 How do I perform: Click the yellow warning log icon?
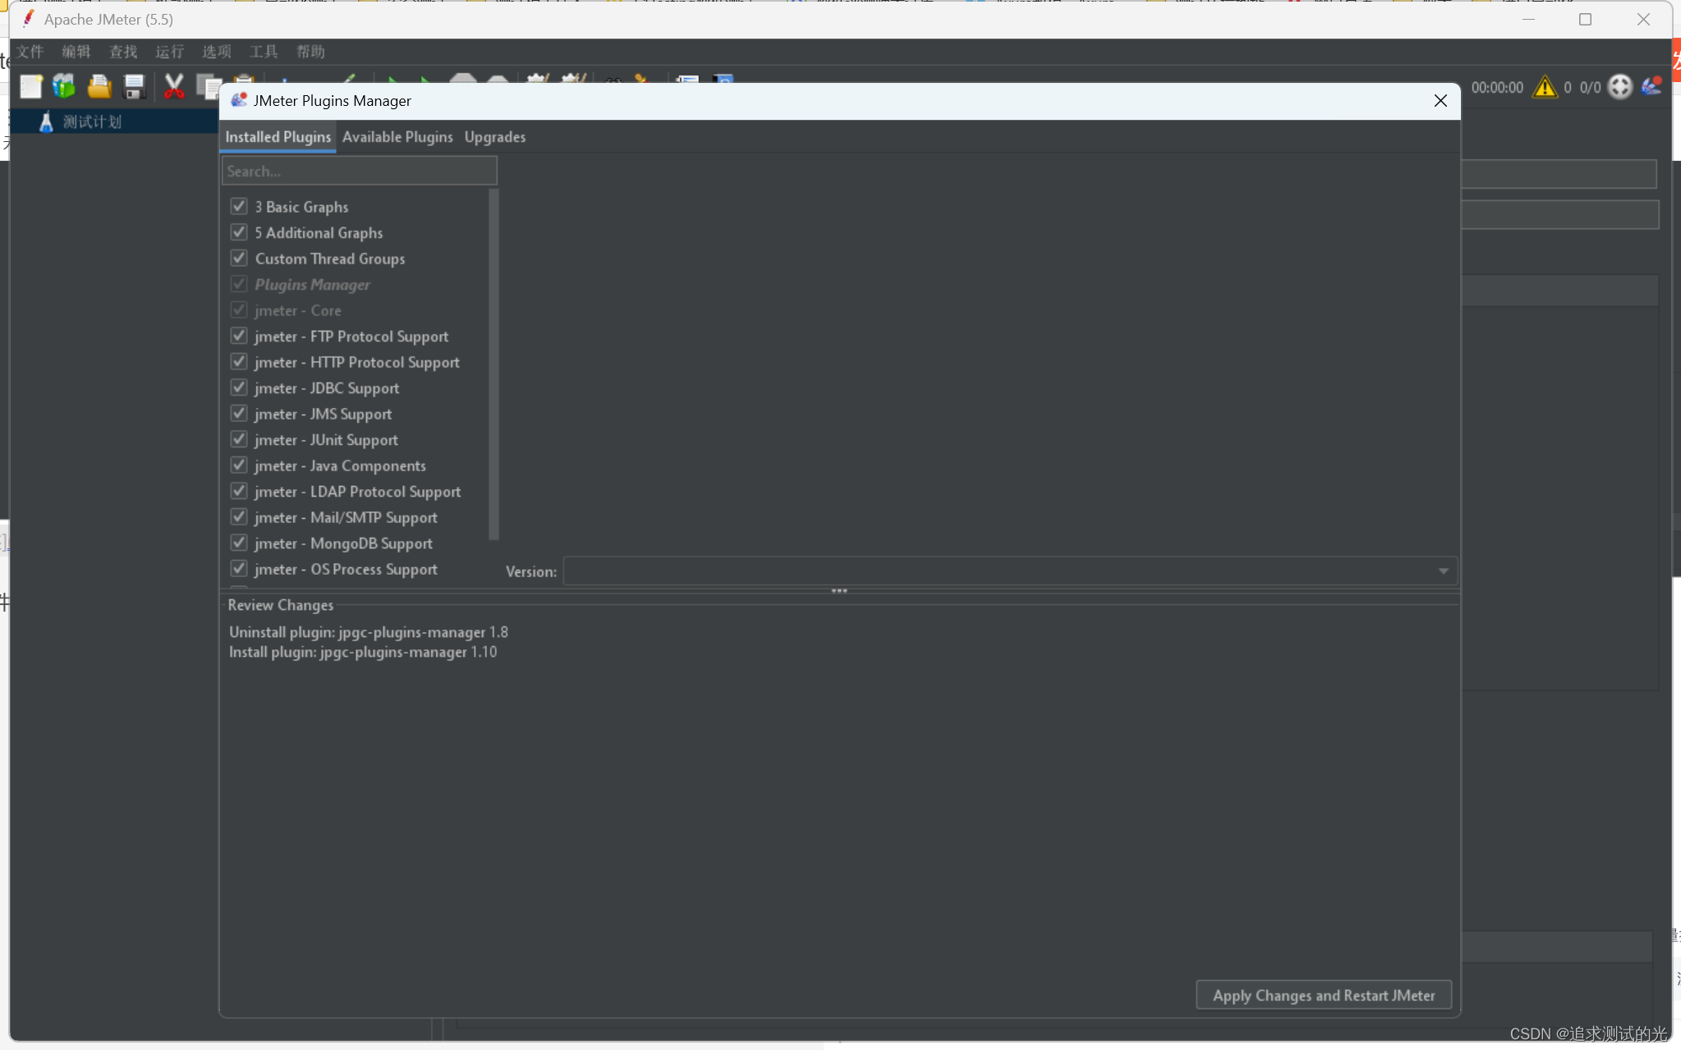click(1545, 87)
